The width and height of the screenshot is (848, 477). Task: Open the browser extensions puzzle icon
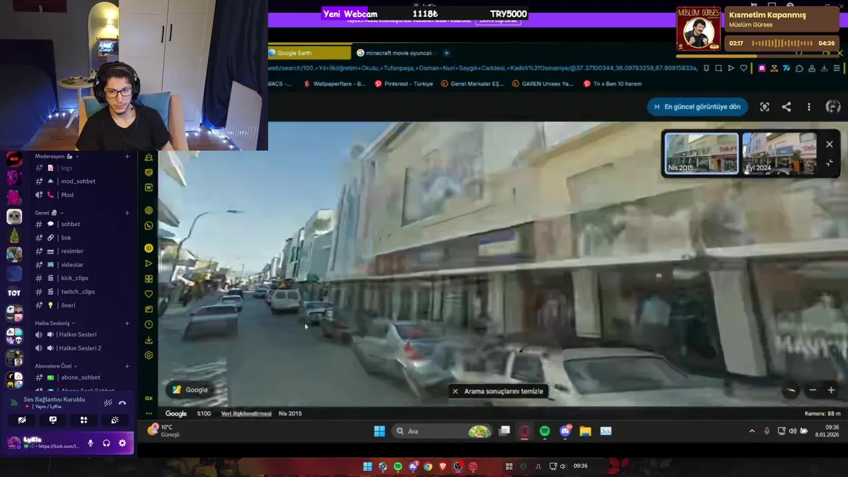[x=800, y=68]
